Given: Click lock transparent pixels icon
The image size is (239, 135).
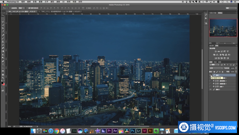Looking at the screenshot, I should click(214, 72).
